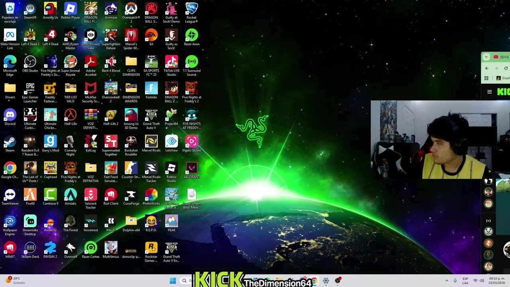Screen dimensions: 510x287
Task: Open Razer Cortex shortcut
Action: [x=91, y=250]
